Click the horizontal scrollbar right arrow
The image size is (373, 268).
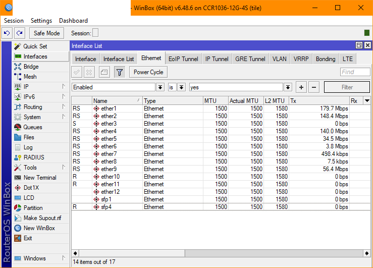367,253
